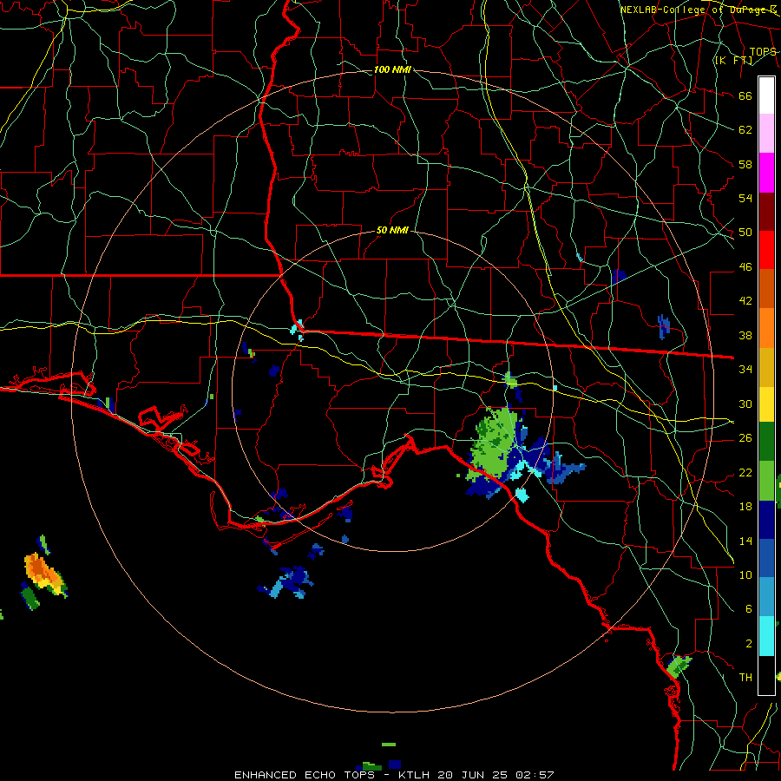Click the 14 legend value
781x781 pixels.
[745, 541]
